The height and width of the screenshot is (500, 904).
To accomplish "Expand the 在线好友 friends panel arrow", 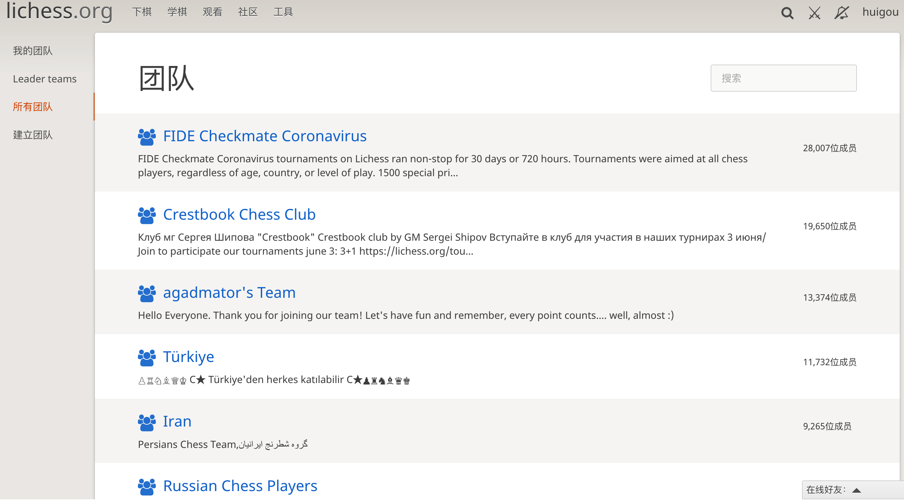I will pyautogui.click(x=857, y=490).
